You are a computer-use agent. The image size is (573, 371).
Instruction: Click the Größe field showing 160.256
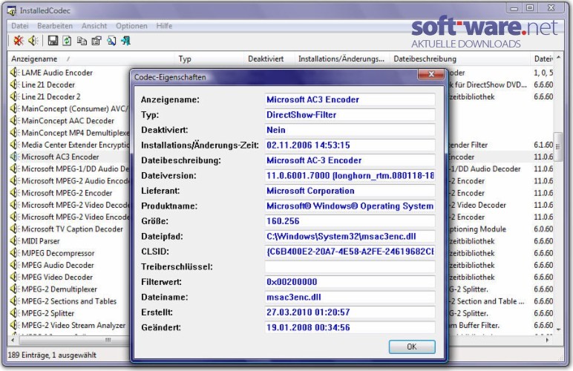[350, 221]
